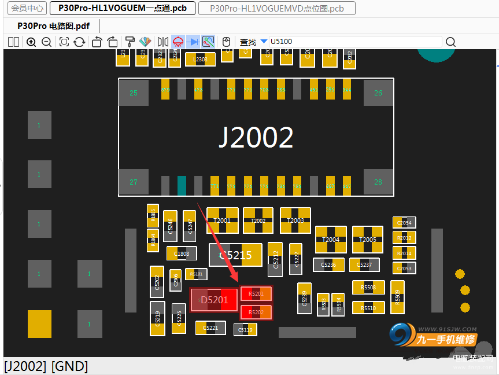Fit the board to the window
The image size is (499, 375).
coord(64,42)
